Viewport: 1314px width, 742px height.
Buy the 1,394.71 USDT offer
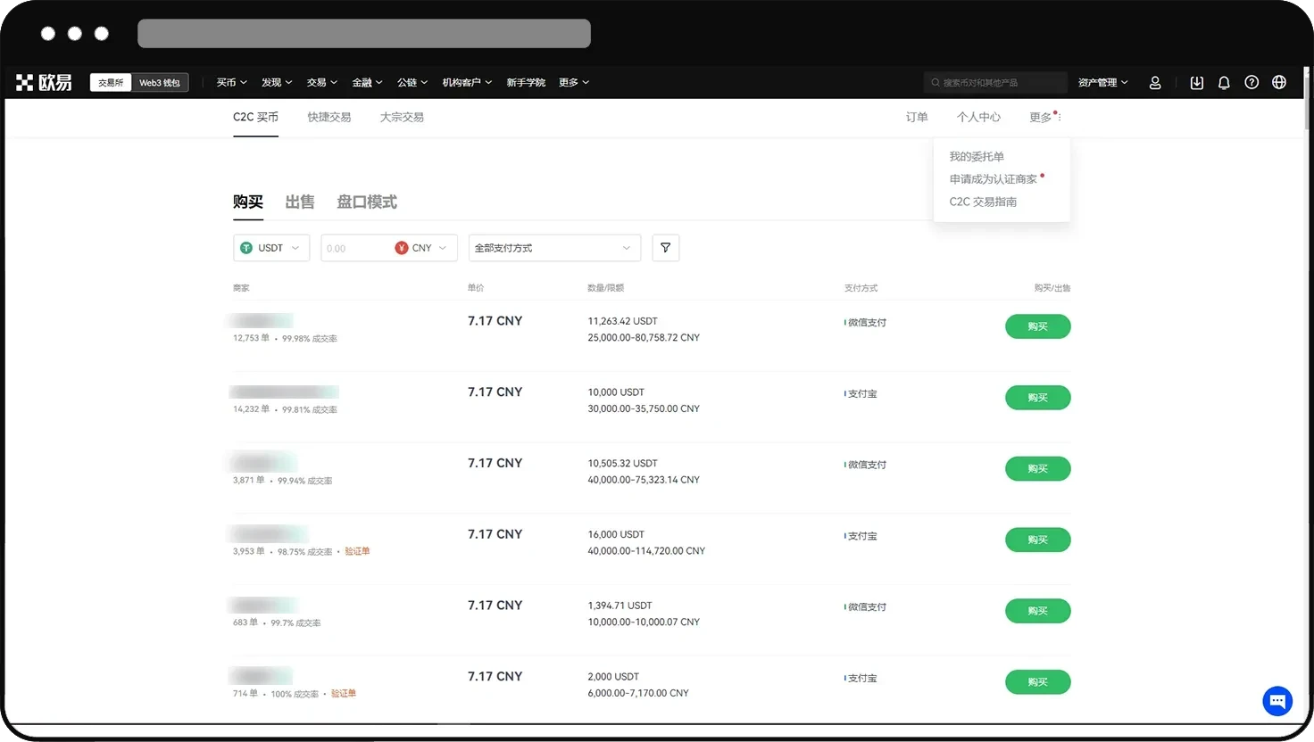coord(1037,611)
